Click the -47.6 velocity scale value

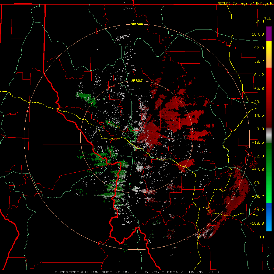(258, 170)
